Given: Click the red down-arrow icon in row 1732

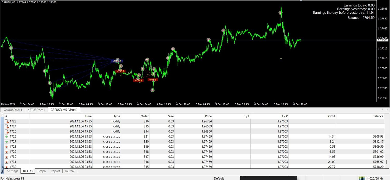Looking at the screenshot, I should tap(7, 167).
